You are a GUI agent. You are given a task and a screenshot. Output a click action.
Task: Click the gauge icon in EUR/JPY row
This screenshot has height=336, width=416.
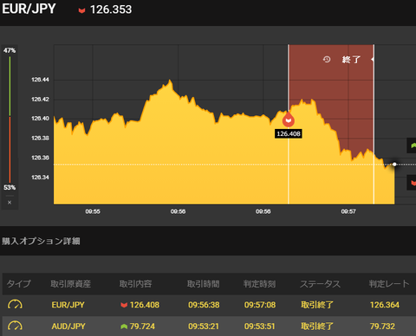(15, 305)
